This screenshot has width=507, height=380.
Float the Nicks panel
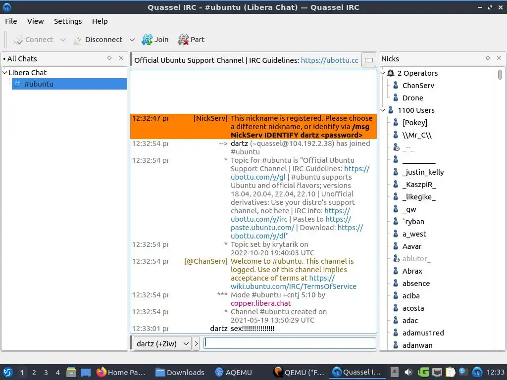(x=488, y=58)
